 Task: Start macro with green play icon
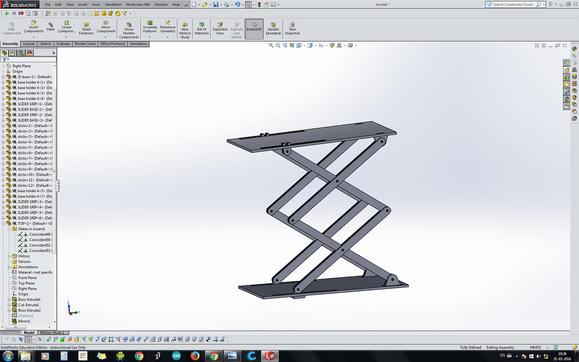[x=7, y=13]
